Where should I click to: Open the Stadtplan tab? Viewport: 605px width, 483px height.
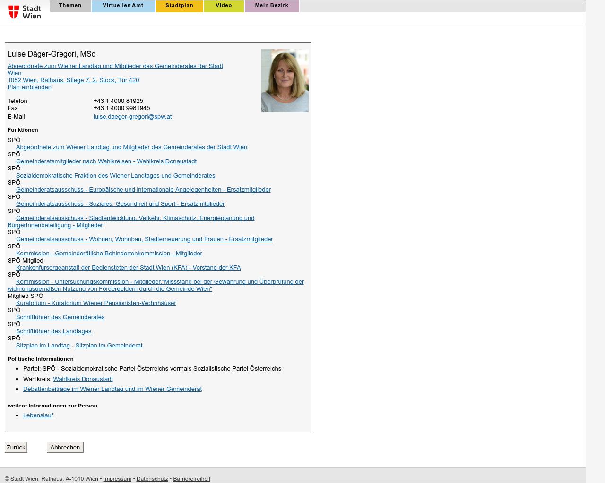[179, 6]
